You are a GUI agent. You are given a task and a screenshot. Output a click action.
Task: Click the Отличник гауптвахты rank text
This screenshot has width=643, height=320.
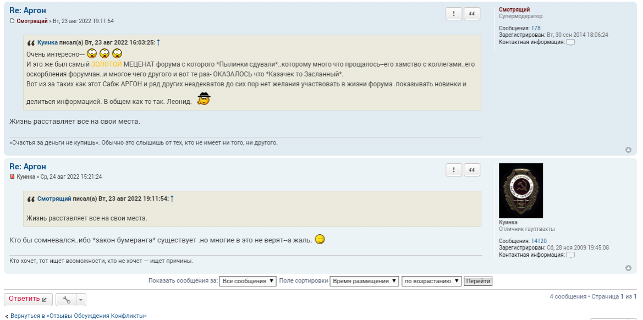click(x=527, y=229)
